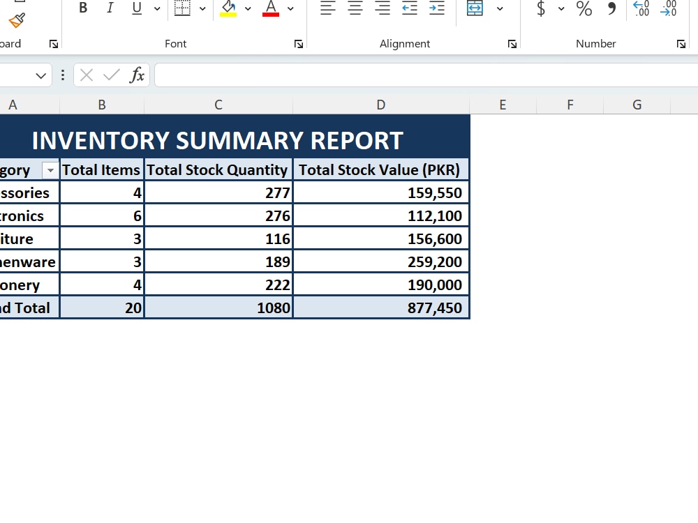Open Alignment settings dialog launcher
Viewport: 698px width, 523px height.
point(512,43)
